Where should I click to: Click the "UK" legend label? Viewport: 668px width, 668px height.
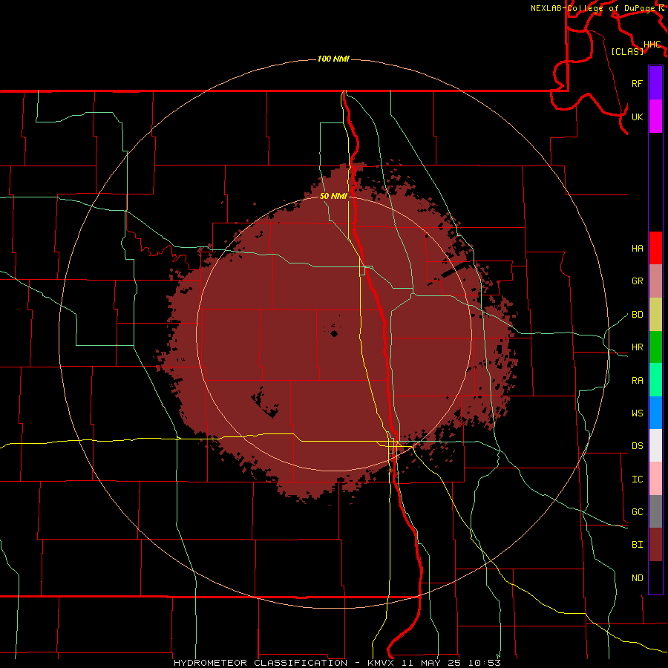[x=637, y=117]
